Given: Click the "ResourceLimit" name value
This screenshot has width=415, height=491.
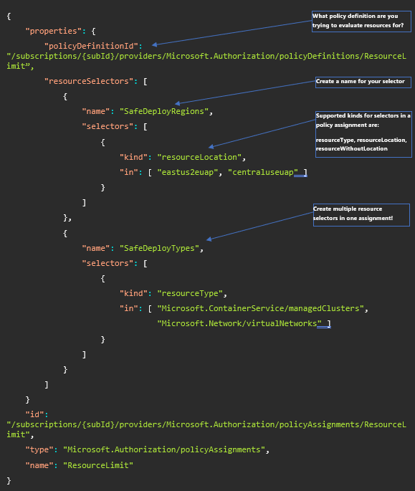Looking at the screenshot, I should [x=98, y=465].
